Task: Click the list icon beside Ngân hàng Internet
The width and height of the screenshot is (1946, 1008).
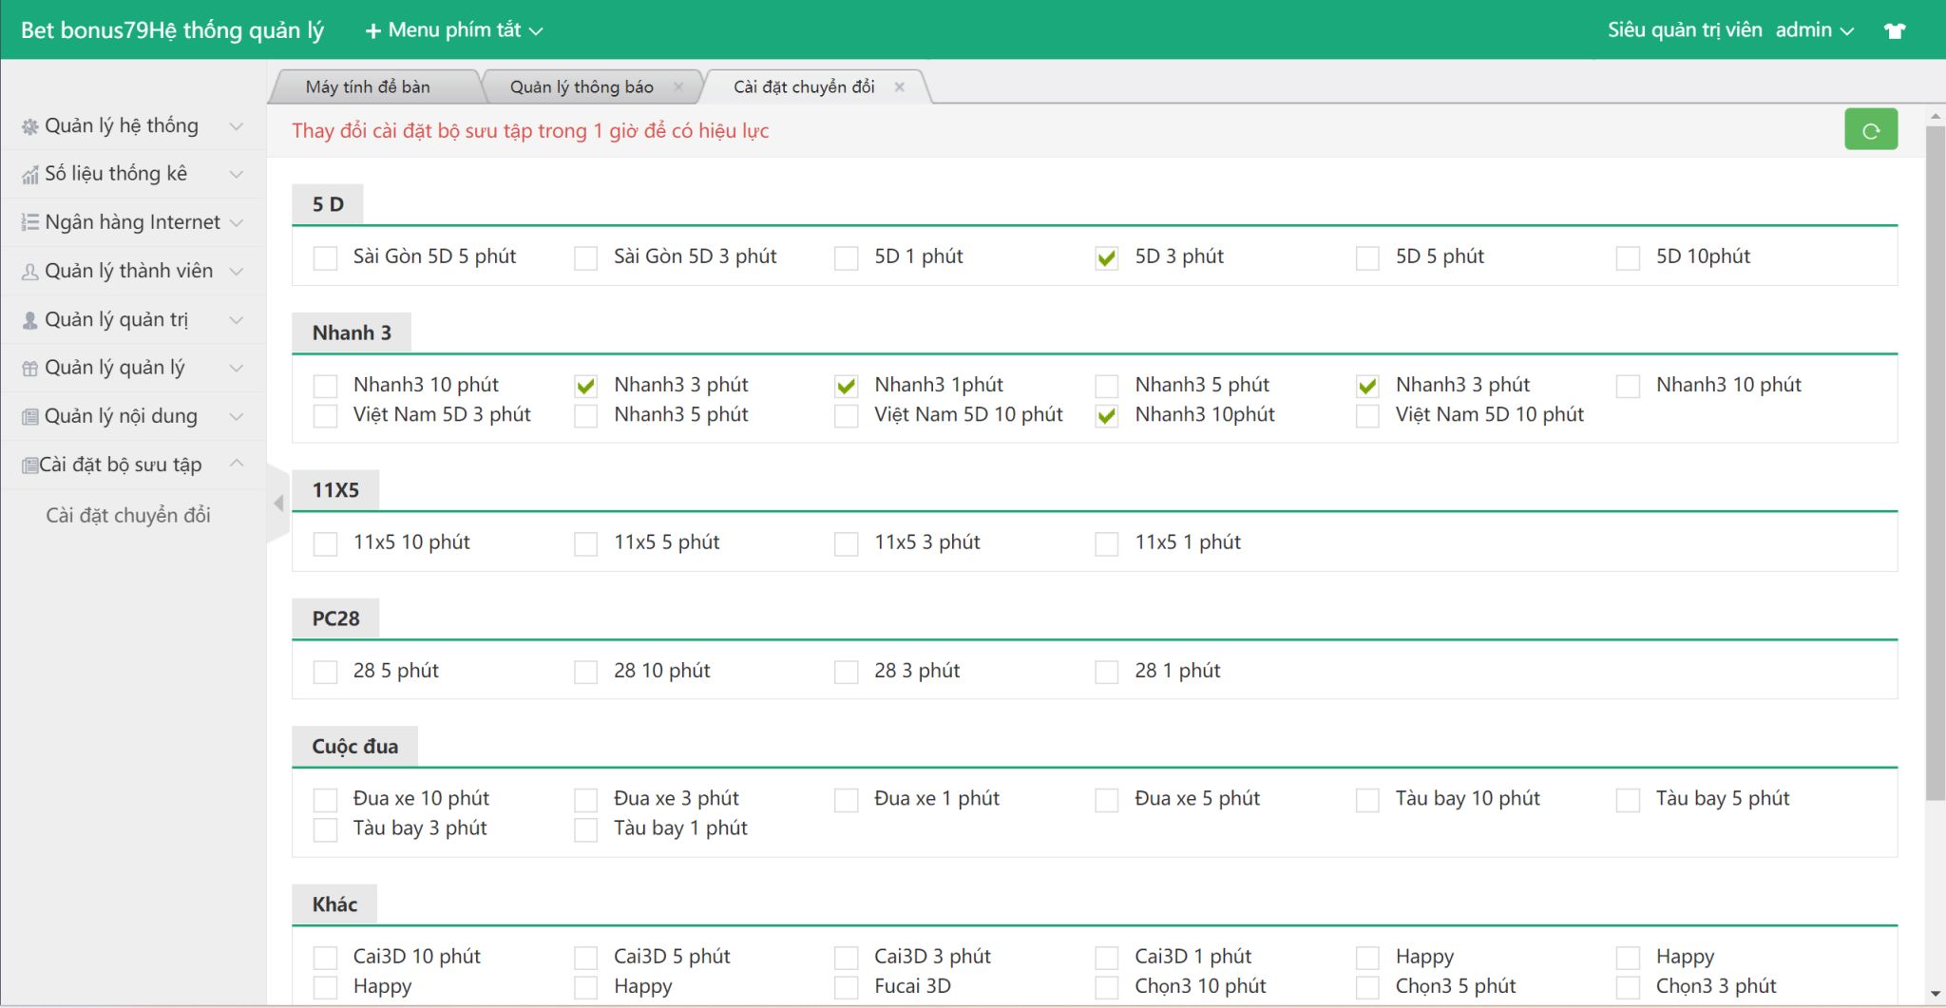Action: pyautogui.click(x=30, y=222)
